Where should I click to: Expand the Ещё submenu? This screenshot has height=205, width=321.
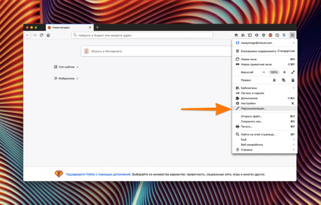click(x=265, y=139)
